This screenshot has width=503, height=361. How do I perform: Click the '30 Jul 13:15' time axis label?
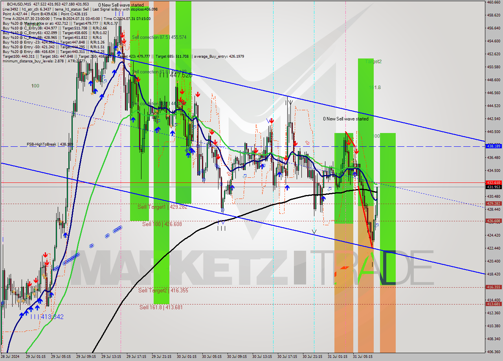(x=262, y=357)
